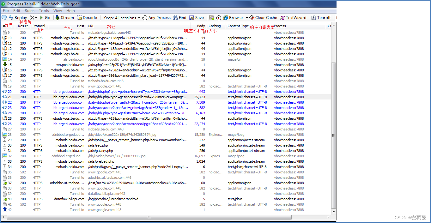
Task: Open the Browse dropdown arrow
Action: tap(246, 18)
